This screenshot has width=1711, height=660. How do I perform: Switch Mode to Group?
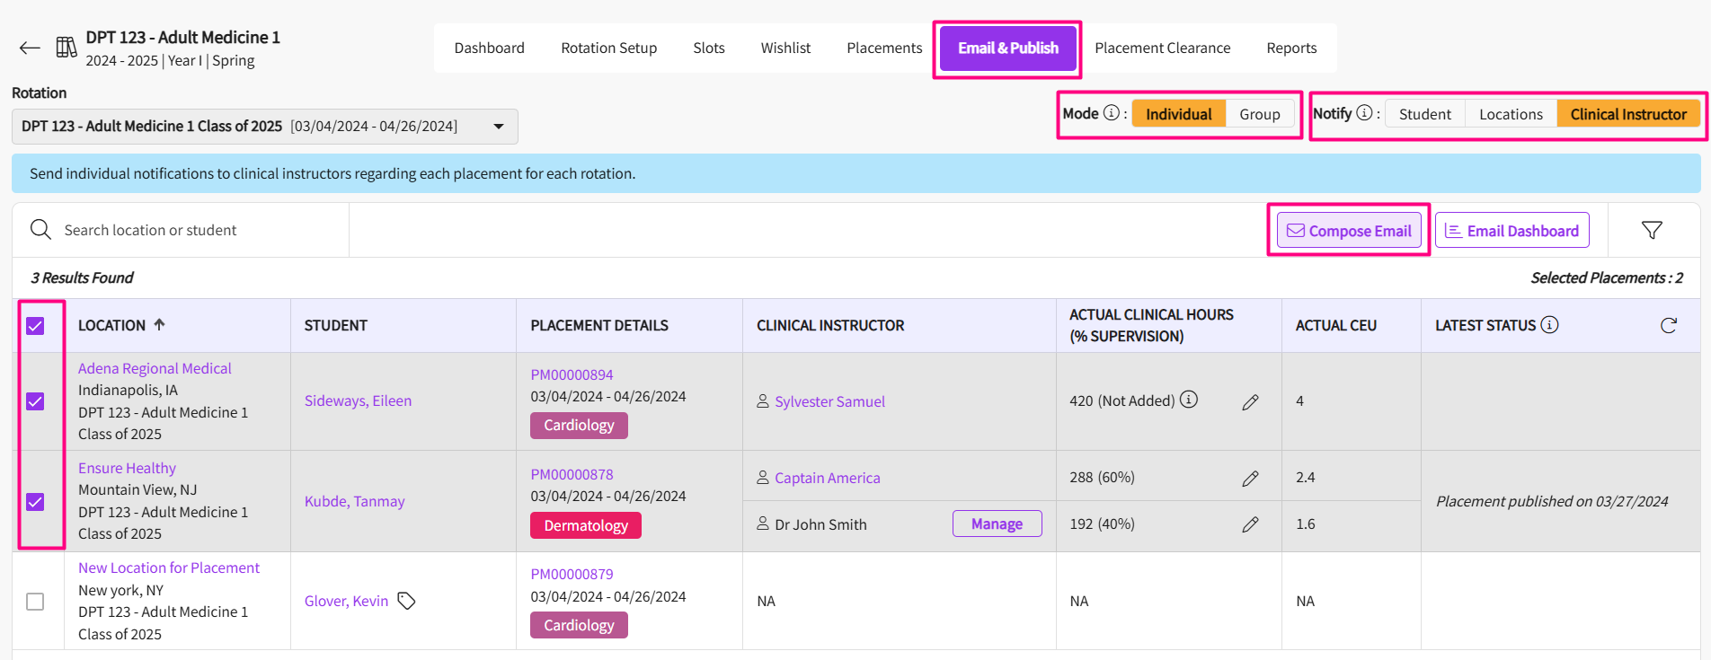click(x=1259, y=114)
